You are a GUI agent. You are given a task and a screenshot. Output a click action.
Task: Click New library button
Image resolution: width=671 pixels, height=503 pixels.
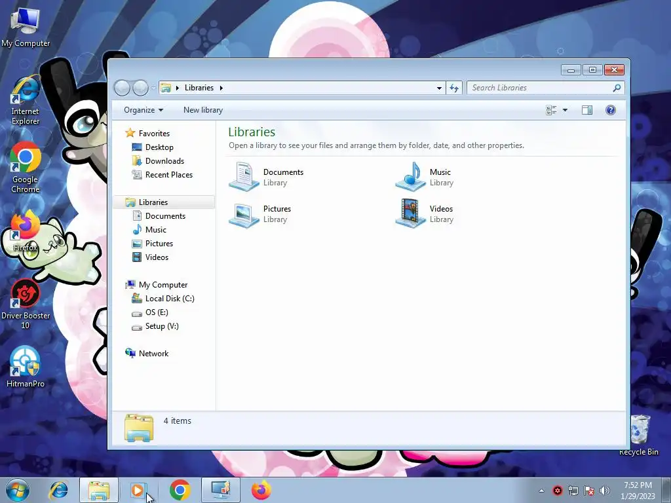(x=203, y=110)
